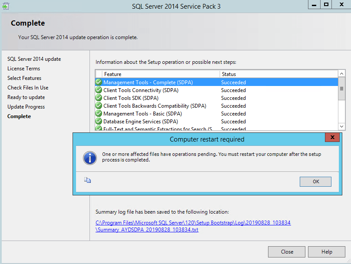This screenshot has height=264, width=351.
Task: Click green check beside Client Tools SDK
Action: [x=99, y=98]
